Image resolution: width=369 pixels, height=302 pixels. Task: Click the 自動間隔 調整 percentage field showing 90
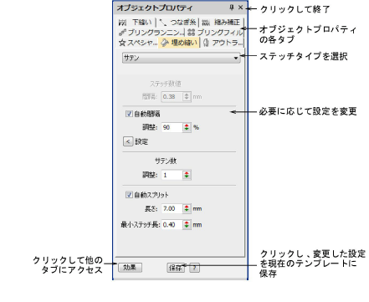point(172,127)
